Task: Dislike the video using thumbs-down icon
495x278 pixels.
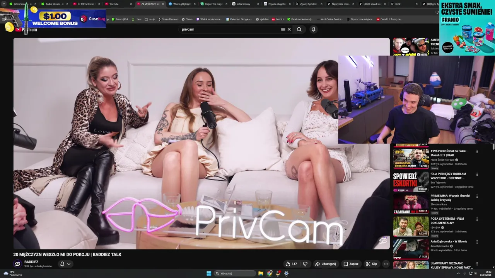Action: point(305,264)
